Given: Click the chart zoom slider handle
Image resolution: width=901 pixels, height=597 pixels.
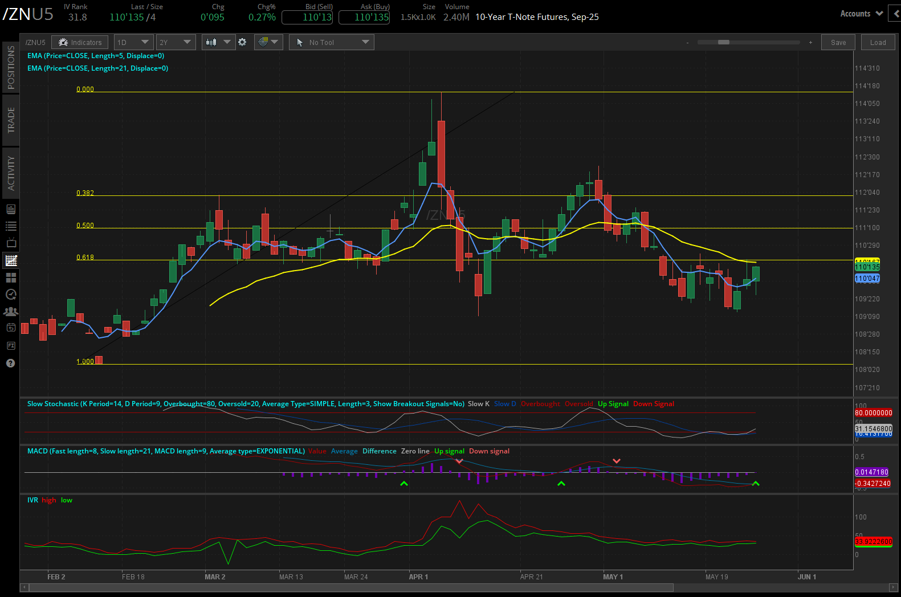Looking at the screenshot, I should tap(724, 42).
